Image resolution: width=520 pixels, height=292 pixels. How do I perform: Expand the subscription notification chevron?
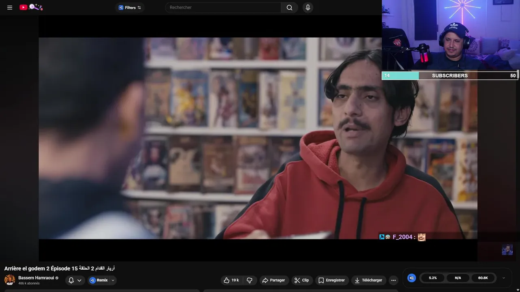79,280
